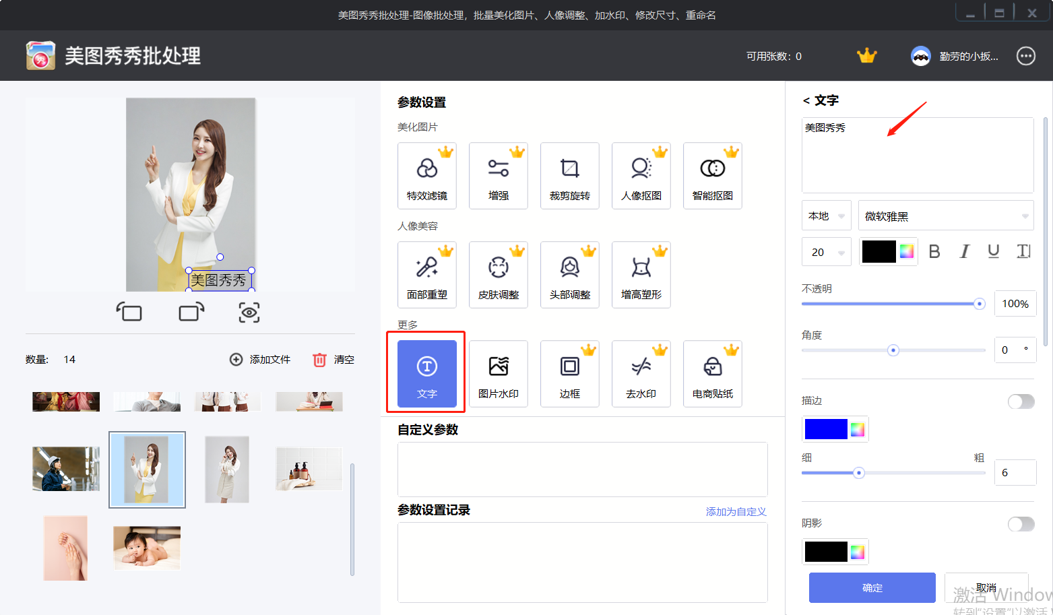This screenshot has height=615, width=1053.
Task: Select the woman in white coat thumbnail
Action: [x=227, y=470]
